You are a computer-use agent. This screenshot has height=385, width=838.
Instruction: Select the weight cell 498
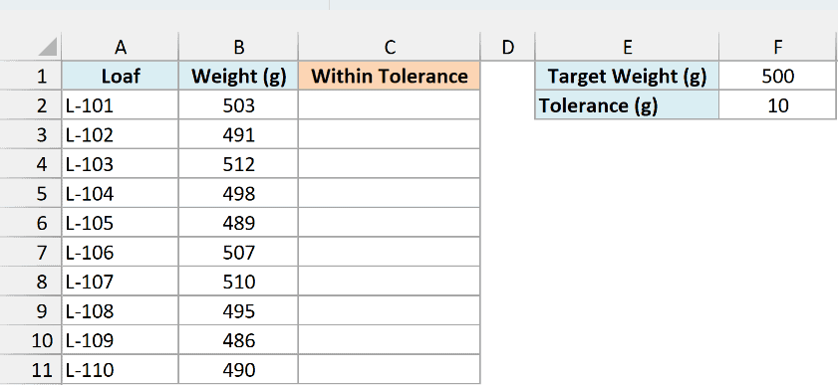click(x=238, y=193)
